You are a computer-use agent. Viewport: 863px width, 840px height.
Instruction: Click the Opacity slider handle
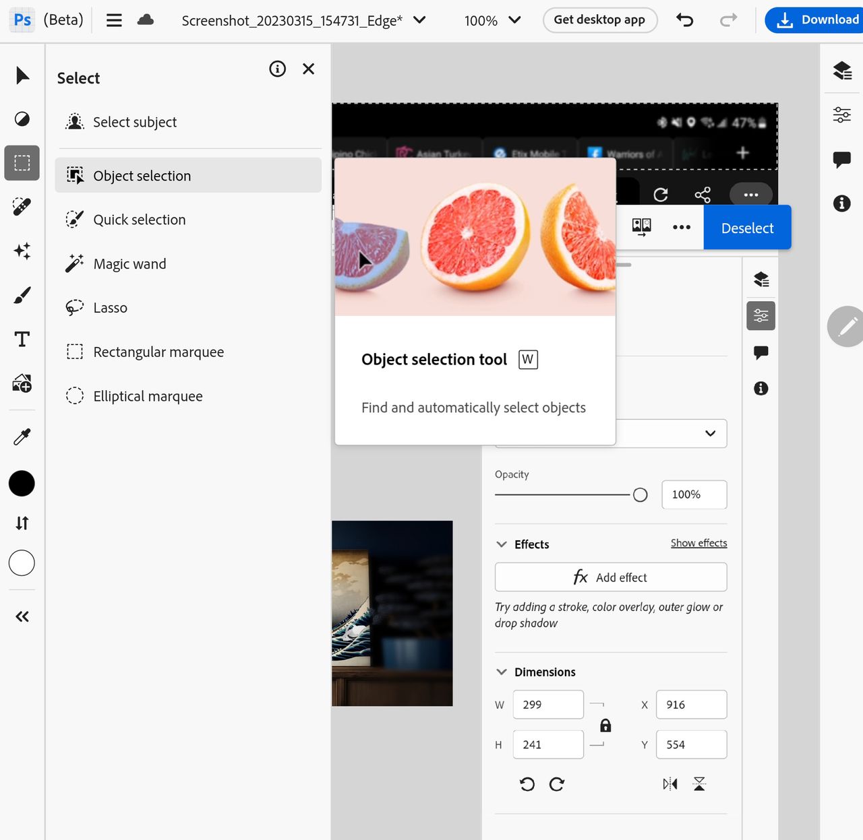tap(641, 495)
